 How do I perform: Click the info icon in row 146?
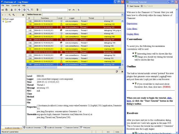tap(61, 33)
